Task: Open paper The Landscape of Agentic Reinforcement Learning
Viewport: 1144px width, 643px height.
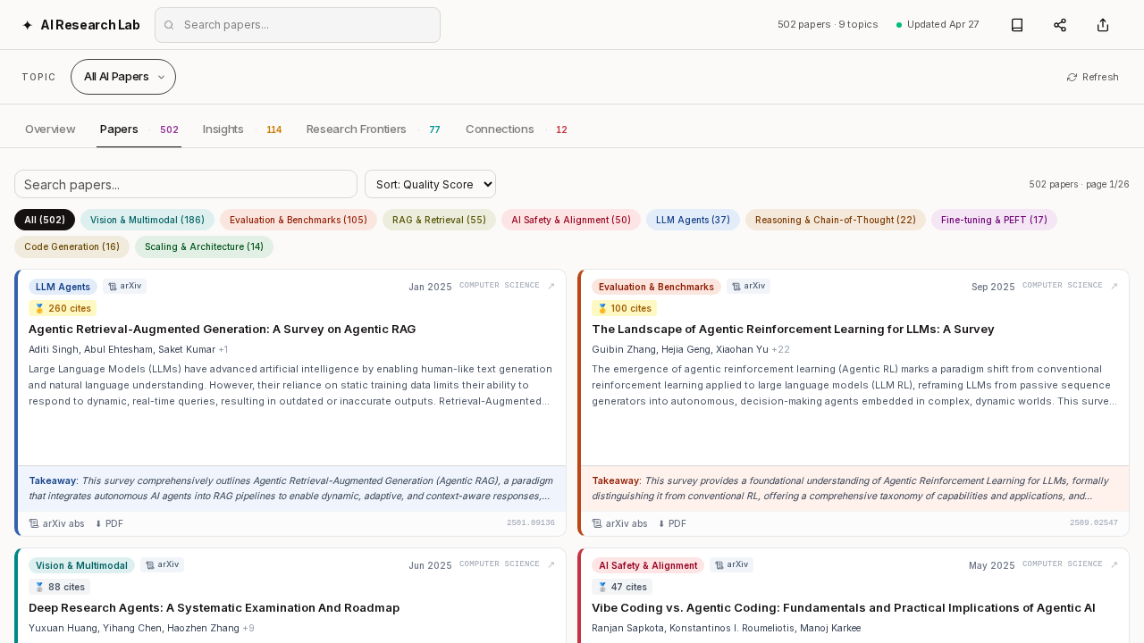Action: pos(793,330)
